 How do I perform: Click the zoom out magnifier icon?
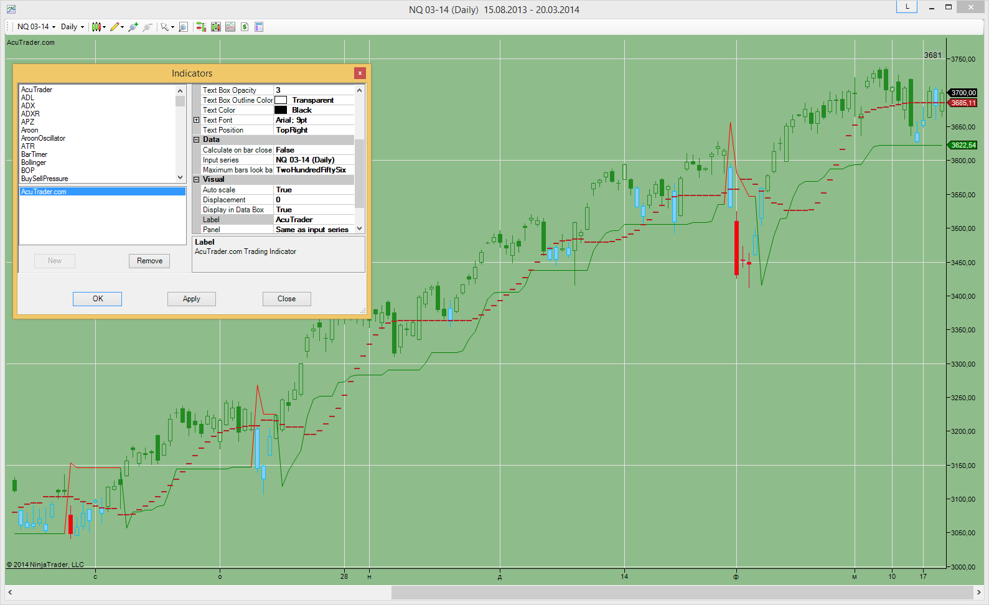[x=148, y=27]
